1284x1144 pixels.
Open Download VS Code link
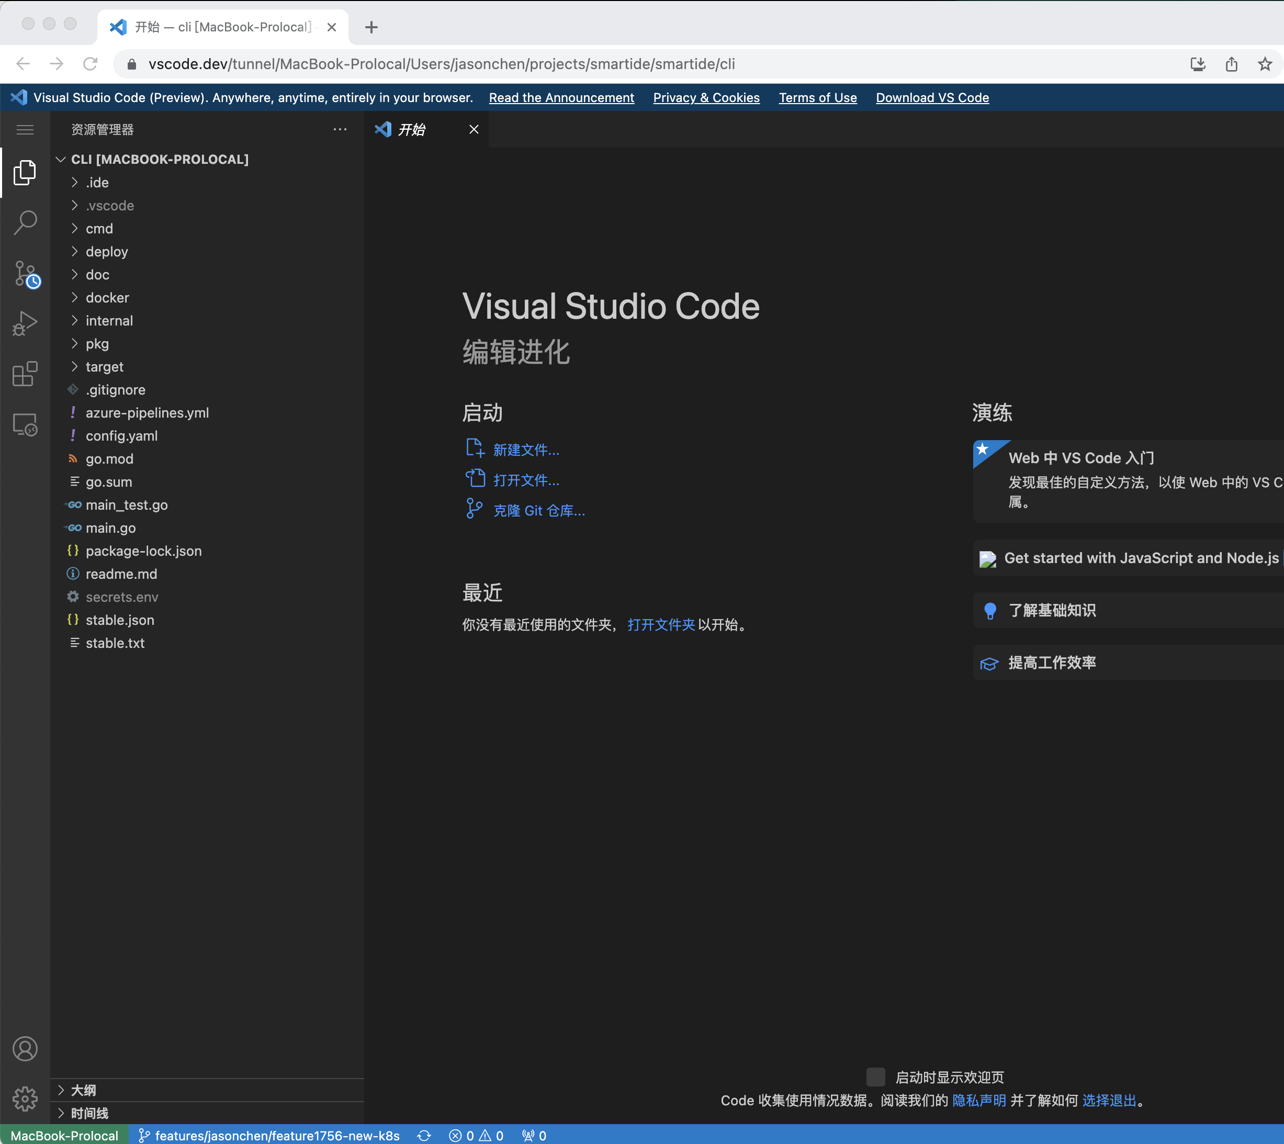932,97
